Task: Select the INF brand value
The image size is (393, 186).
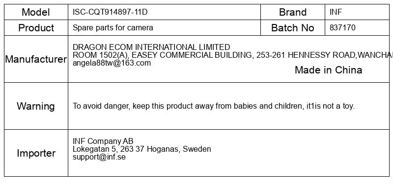Action: click(336, 12)
